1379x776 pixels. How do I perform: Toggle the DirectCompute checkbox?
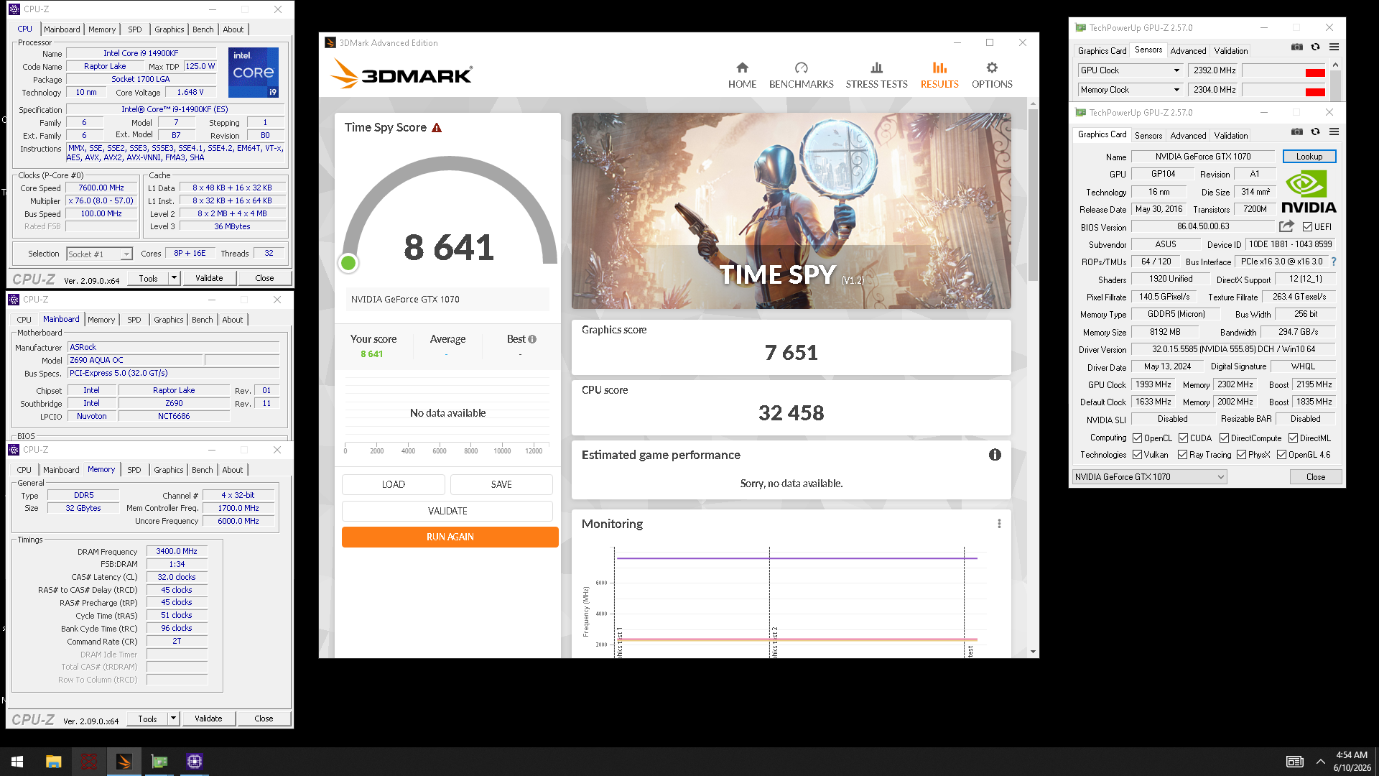[1224, 438]
